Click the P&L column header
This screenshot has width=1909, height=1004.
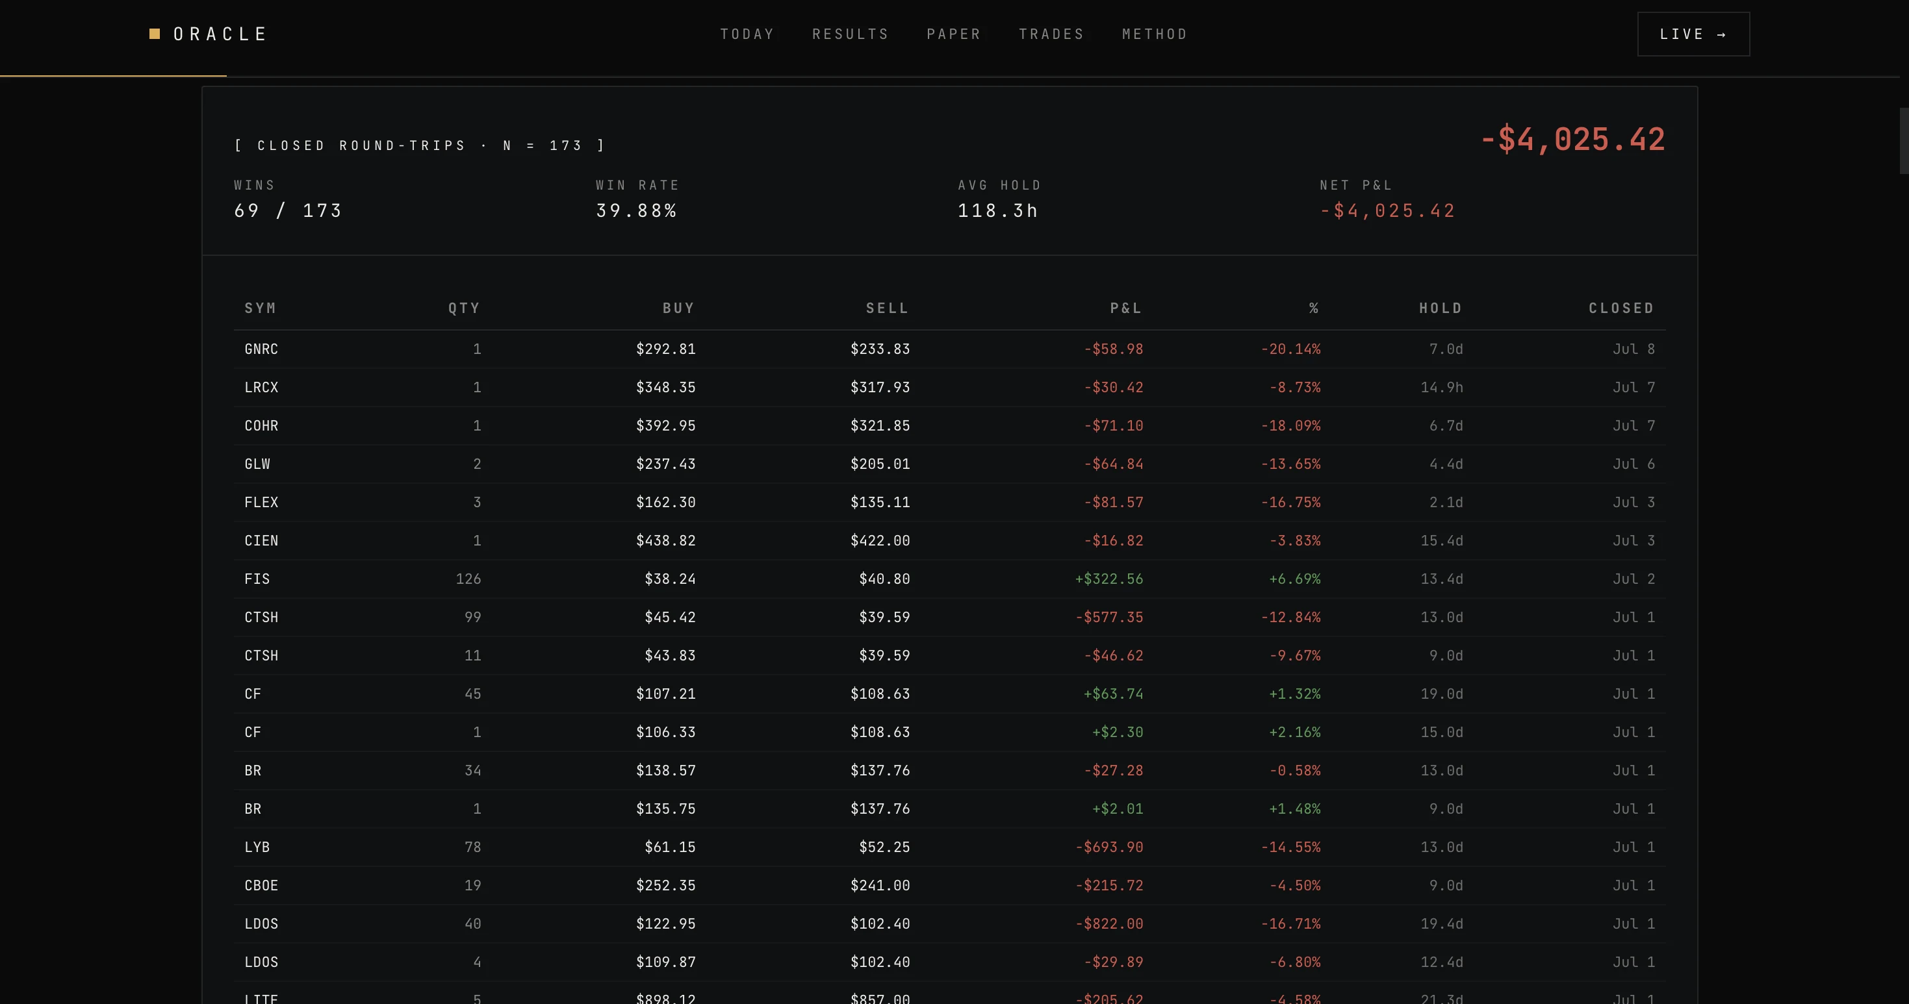click(x=1125, y=308)
